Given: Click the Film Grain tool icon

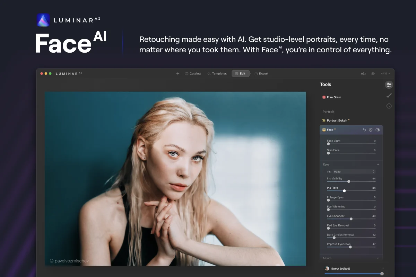Looking at the screenshot, I should (x=324, y=97).
